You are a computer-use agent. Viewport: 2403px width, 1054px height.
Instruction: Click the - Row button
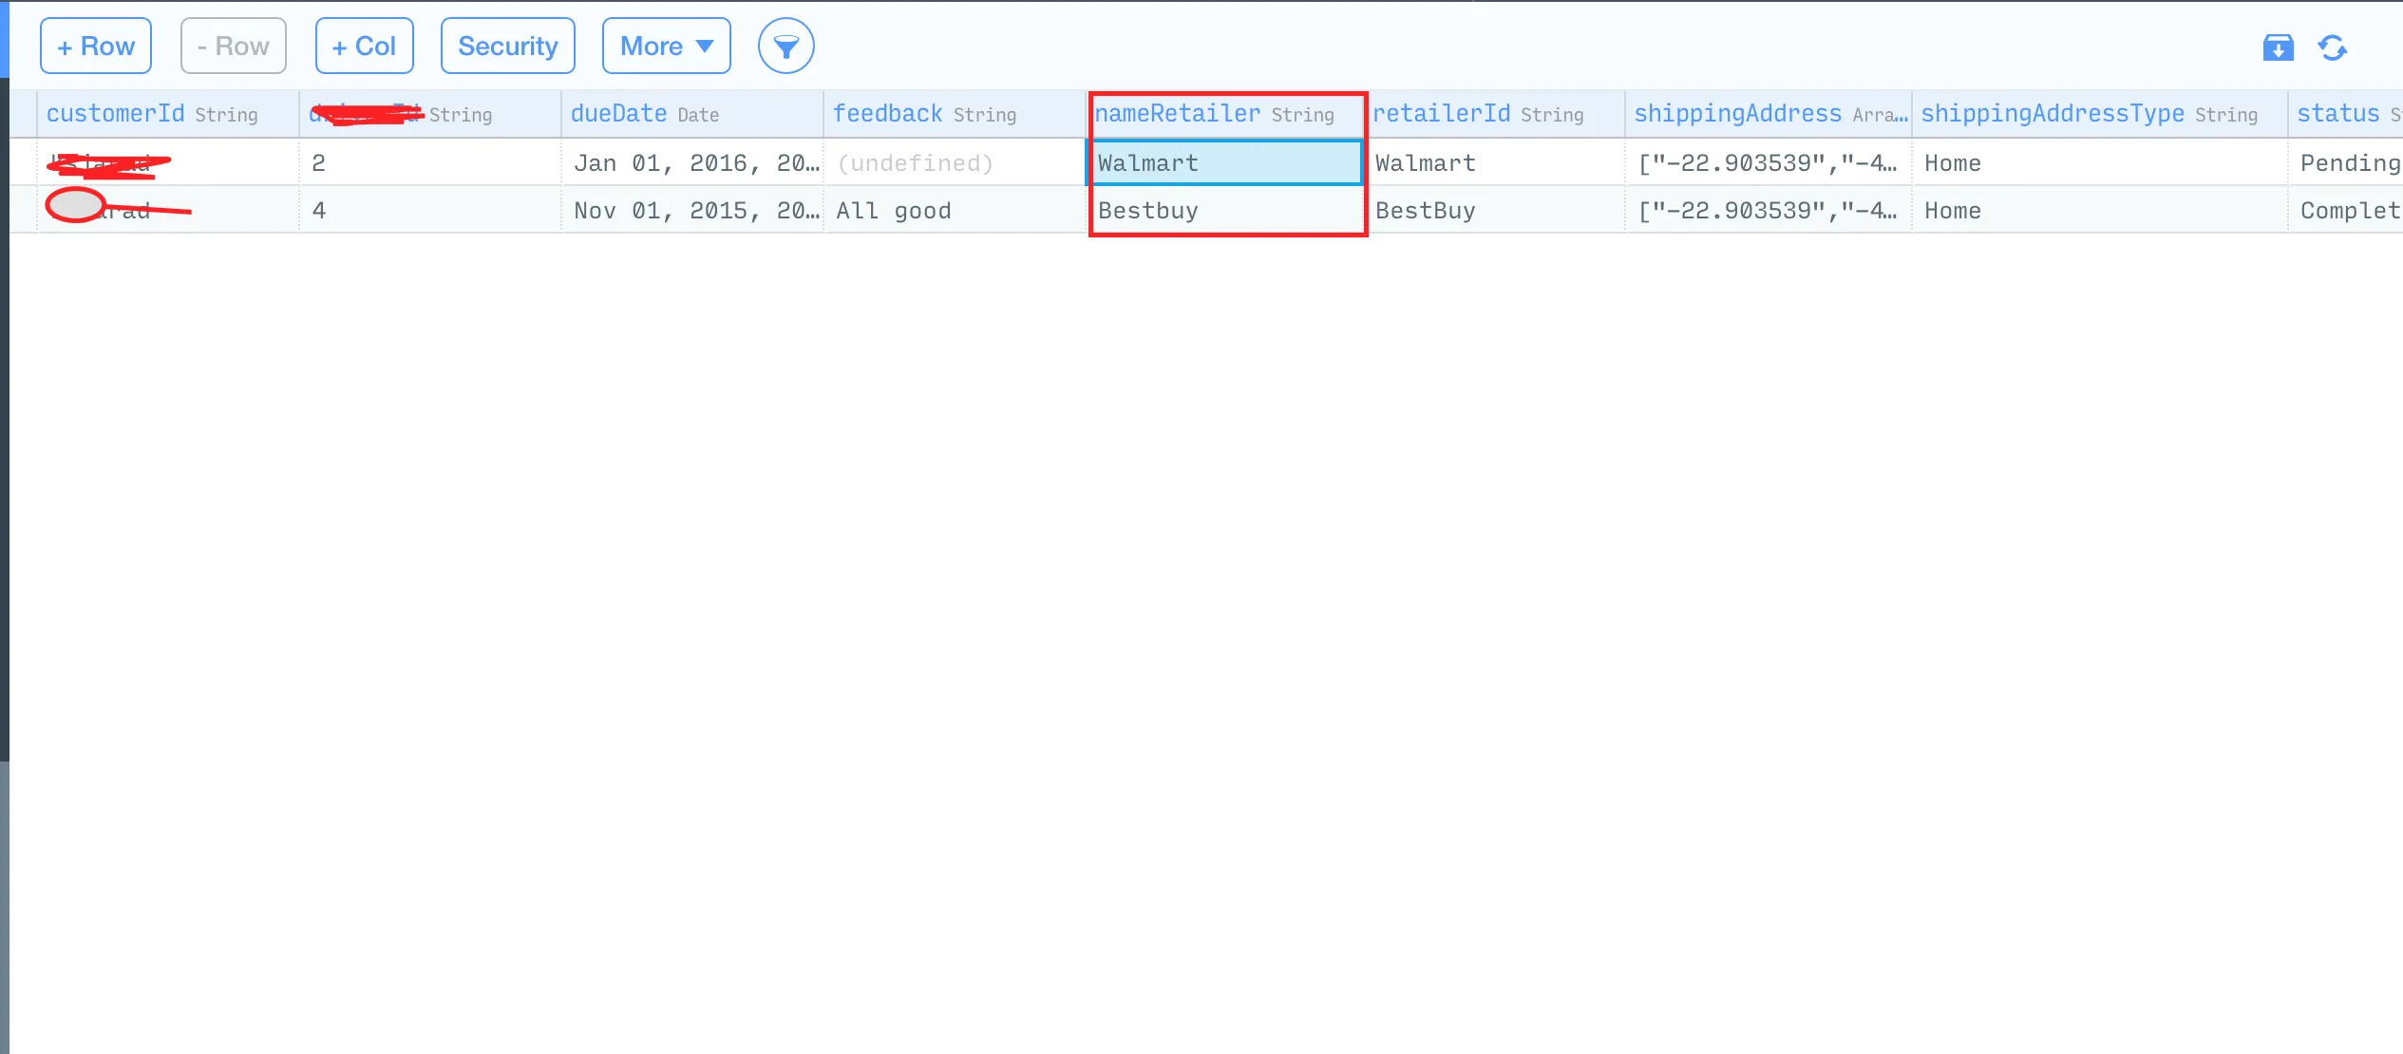(x=233, y=46)
